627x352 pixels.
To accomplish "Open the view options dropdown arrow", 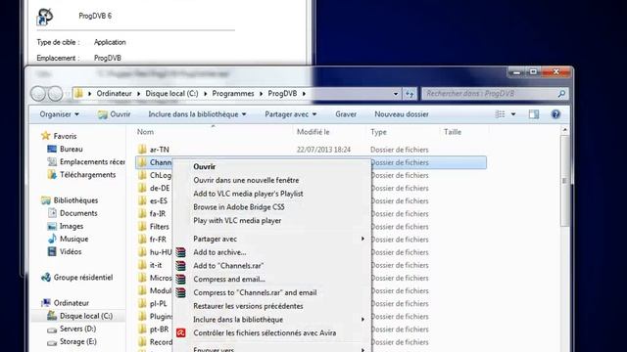I will [x=513, y=114].
